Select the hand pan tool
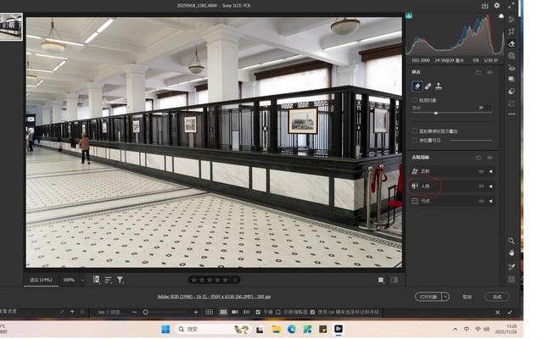This screenshot has height=339, width=543. coord(512,253)
